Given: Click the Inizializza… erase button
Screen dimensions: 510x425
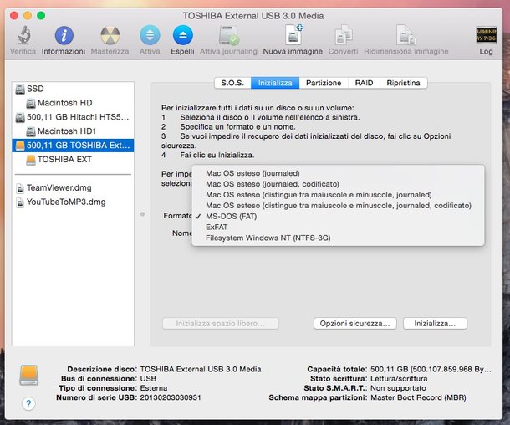Looking at the screenshot, I should (435, 324).
